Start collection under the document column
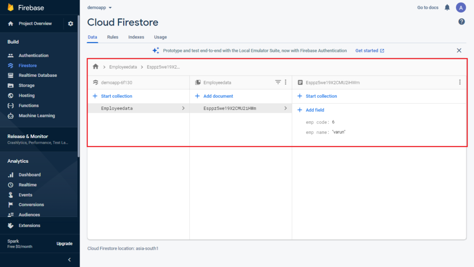The width and height of the screenshot is (474, 267). pyautogui.click(x=317, y=96)
